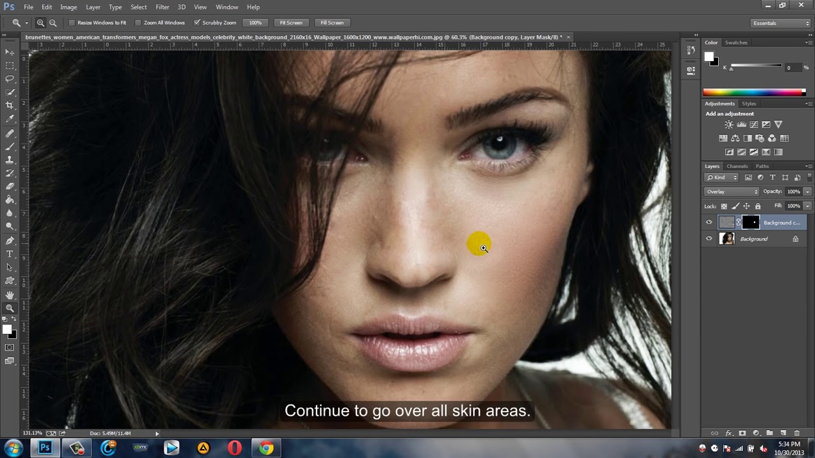This screenshot has width=815, height=458.
Task: Toggle lock image pixels brush icon
Action: coord(735,206)
